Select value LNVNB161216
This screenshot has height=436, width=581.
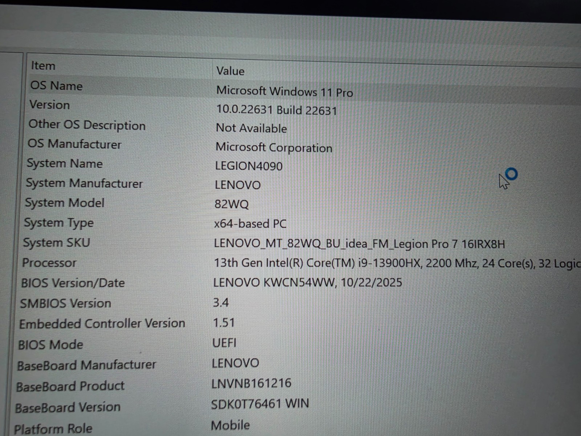click(251, 383)
